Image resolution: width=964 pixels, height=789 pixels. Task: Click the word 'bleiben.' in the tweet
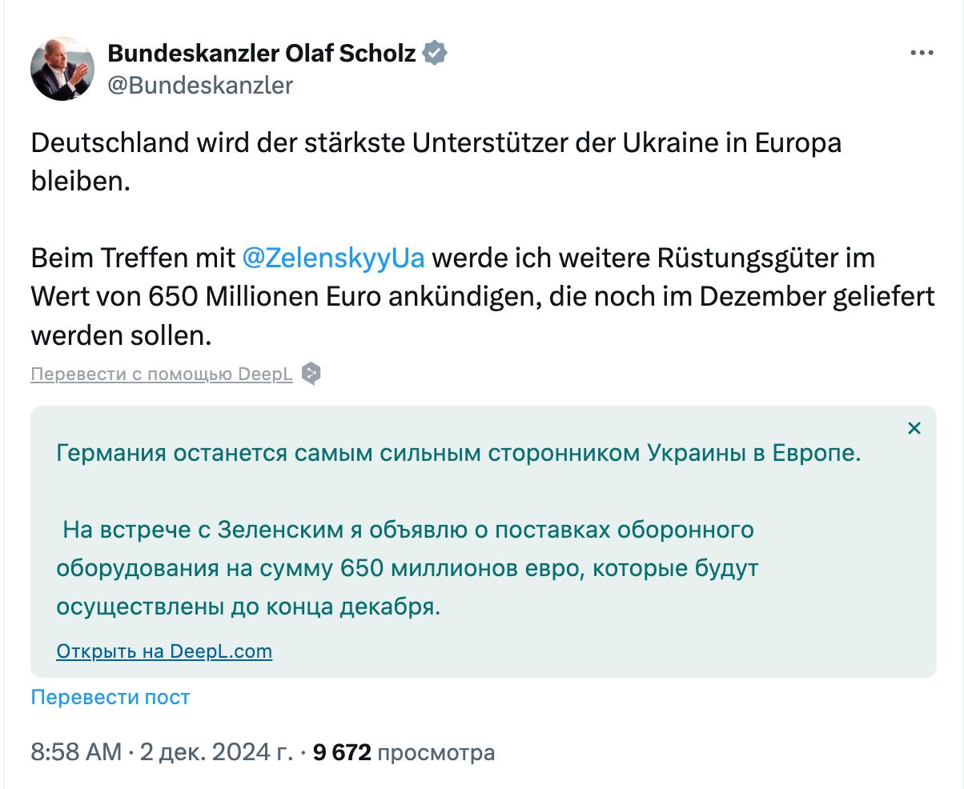[80, 181]
